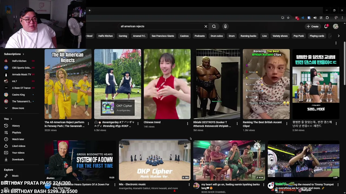The height and width of the screenshot is (194, 346).
Task: Open options for Mix - Electronic music
Action: tap(189, 185)
